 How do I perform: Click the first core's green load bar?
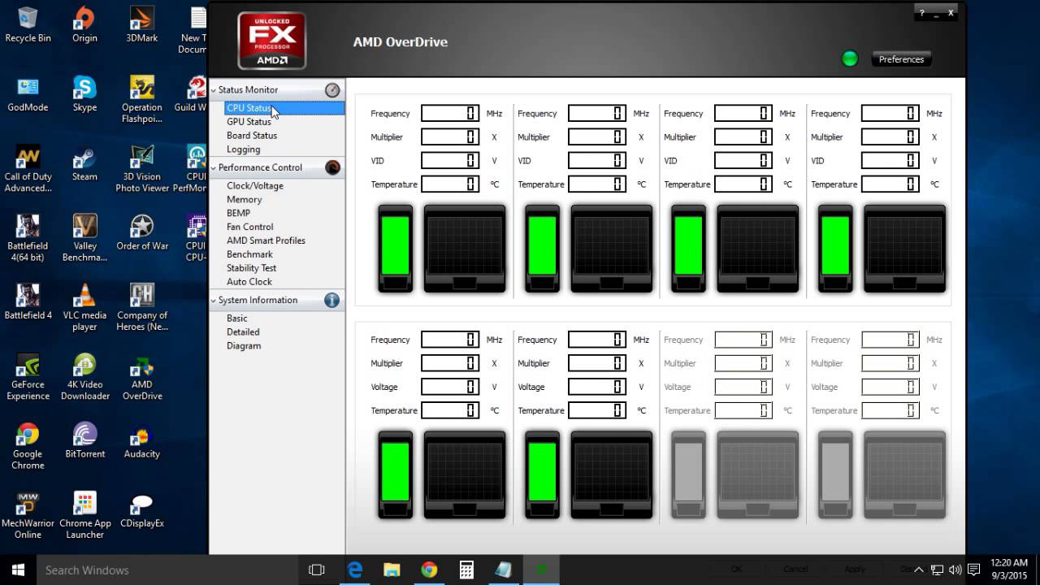pyautogui.click(x=396, y=245)
